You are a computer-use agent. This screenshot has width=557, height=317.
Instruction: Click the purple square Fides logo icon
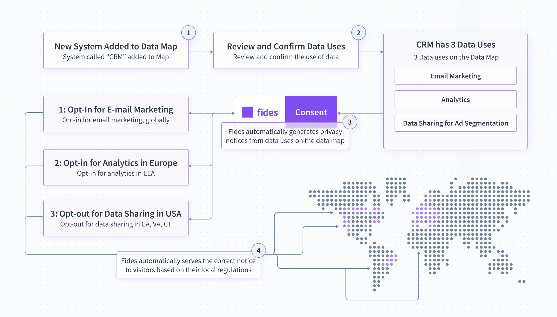(247, 112)
